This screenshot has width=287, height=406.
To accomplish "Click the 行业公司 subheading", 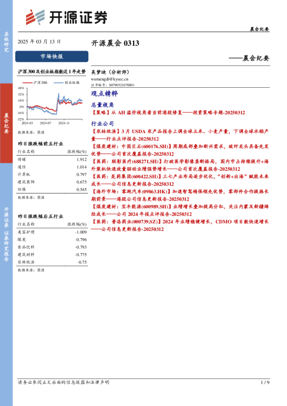I will click(102, 123).
